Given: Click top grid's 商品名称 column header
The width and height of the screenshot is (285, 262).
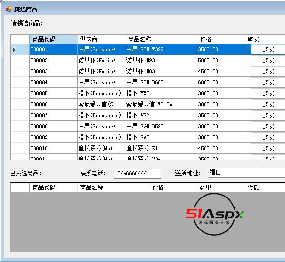Looking at the screenshot, I should [161, 39].
